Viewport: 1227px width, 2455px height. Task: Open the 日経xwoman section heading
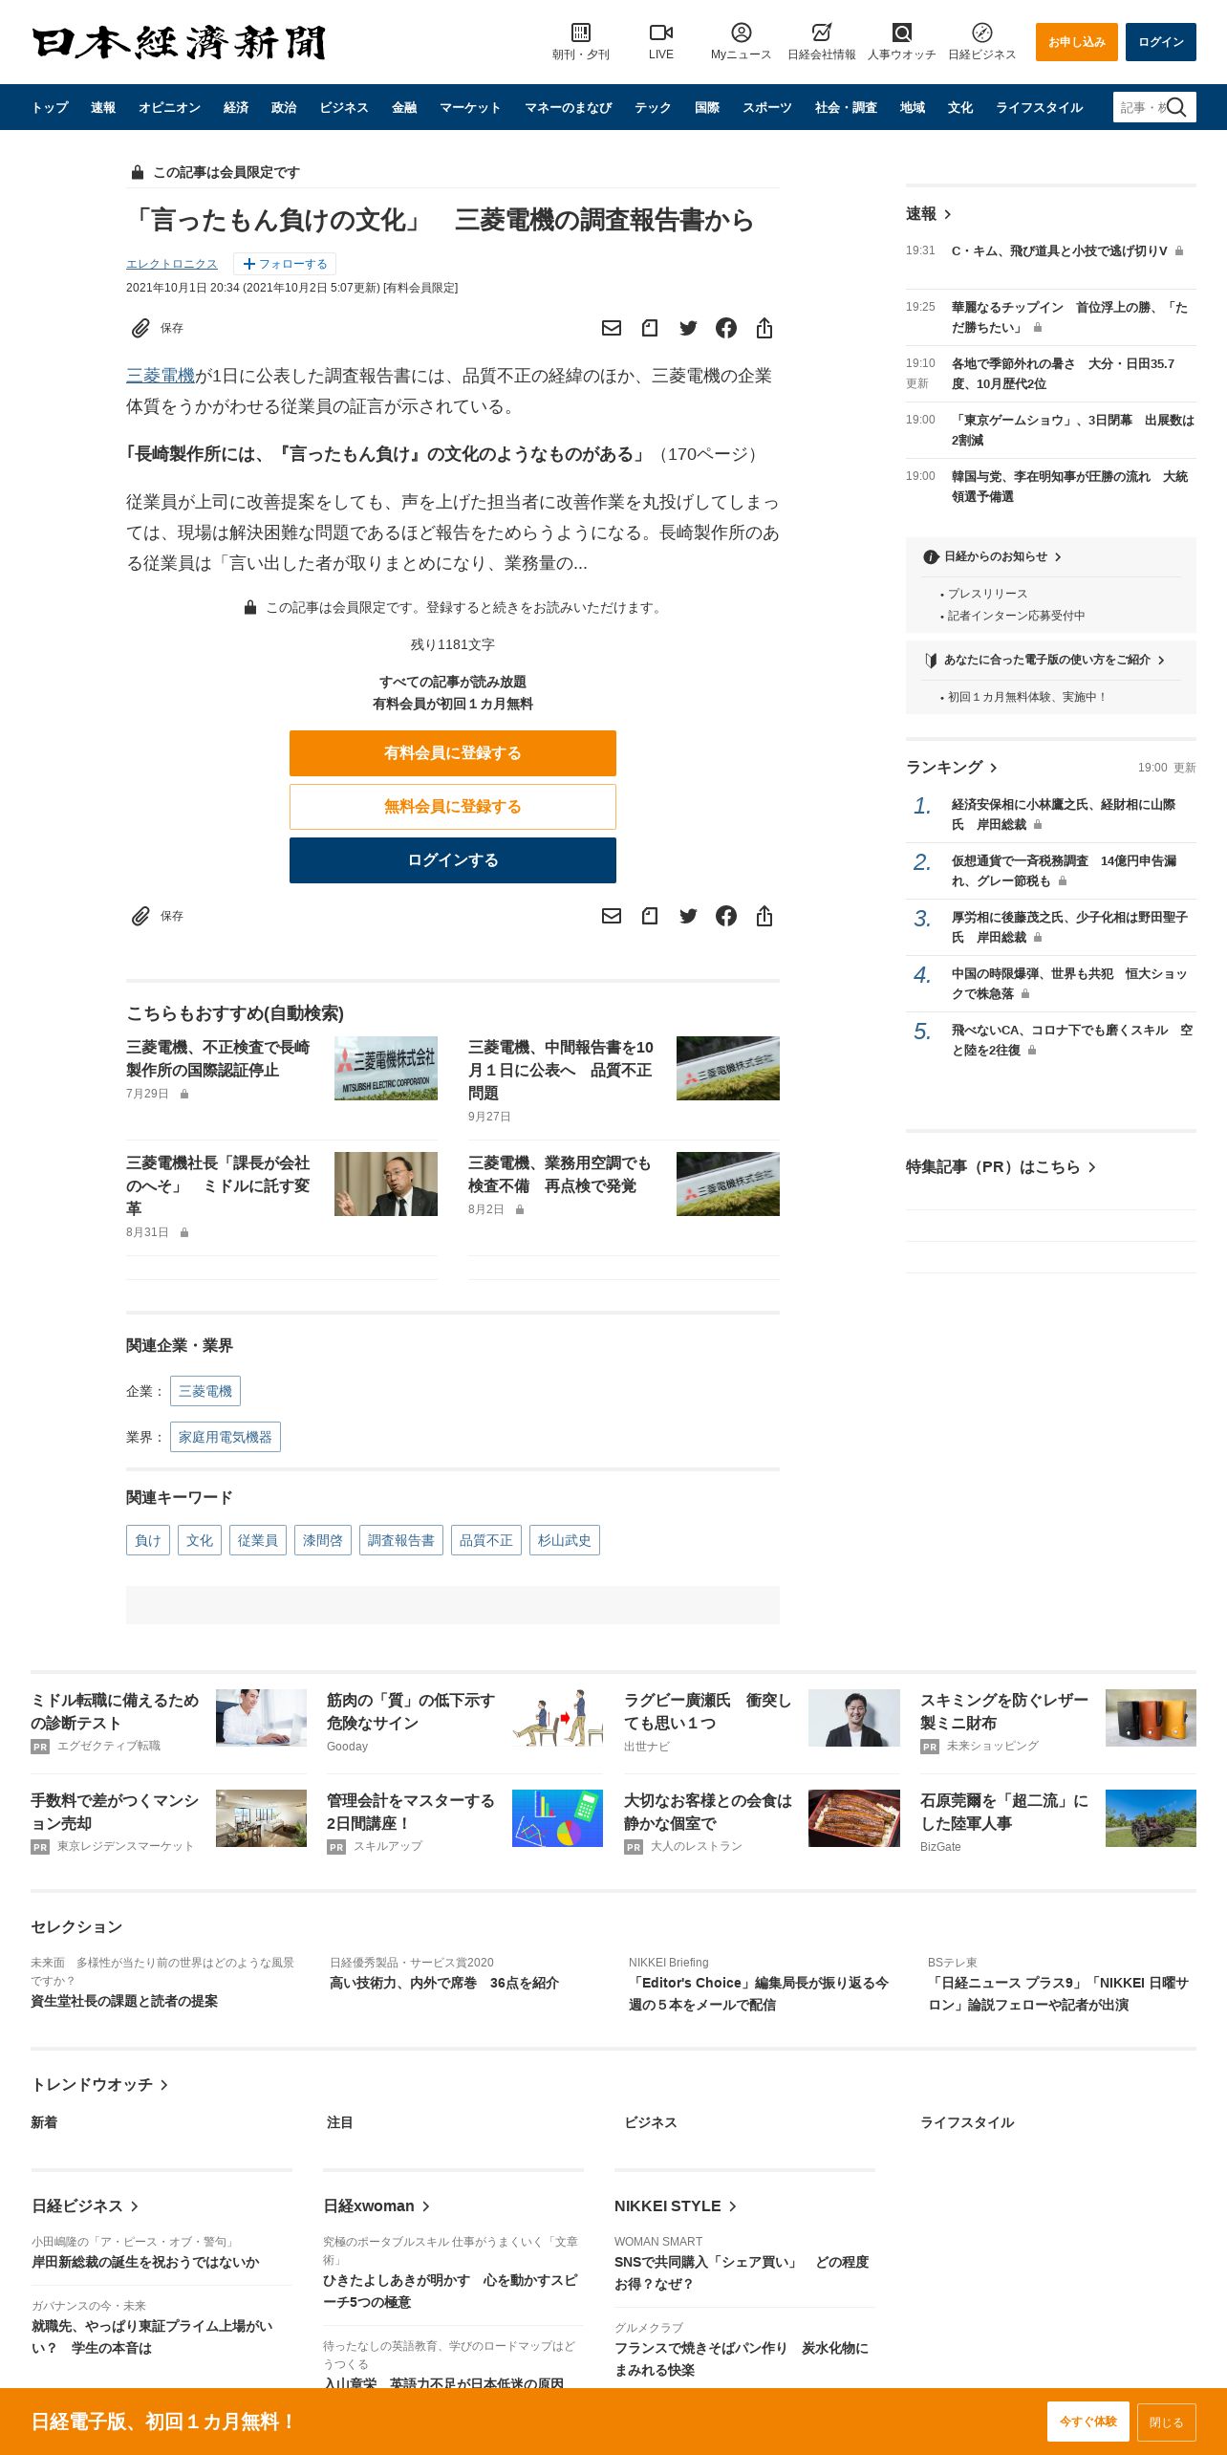pos(377,2205)
